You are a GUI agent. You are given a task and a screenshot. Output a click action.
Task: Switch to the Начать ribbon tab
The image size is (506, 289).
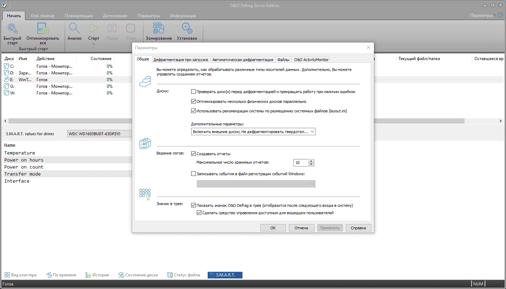[14, 15]
